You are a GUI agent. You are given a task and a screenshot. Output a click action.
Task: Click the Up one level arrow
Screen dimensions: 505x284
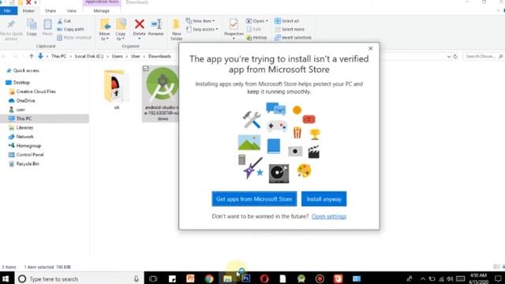pos(32,56)
